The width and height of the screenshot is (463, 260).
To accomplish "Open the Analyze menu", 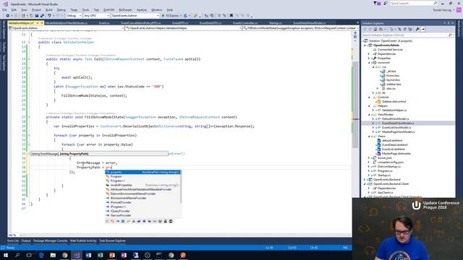I will click(x=142, y=9).
